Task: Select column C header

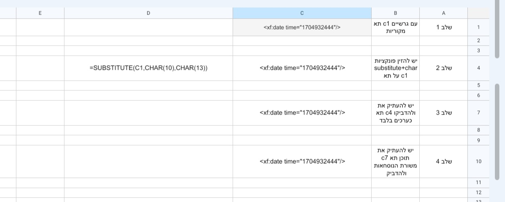Action: point(302,13)
